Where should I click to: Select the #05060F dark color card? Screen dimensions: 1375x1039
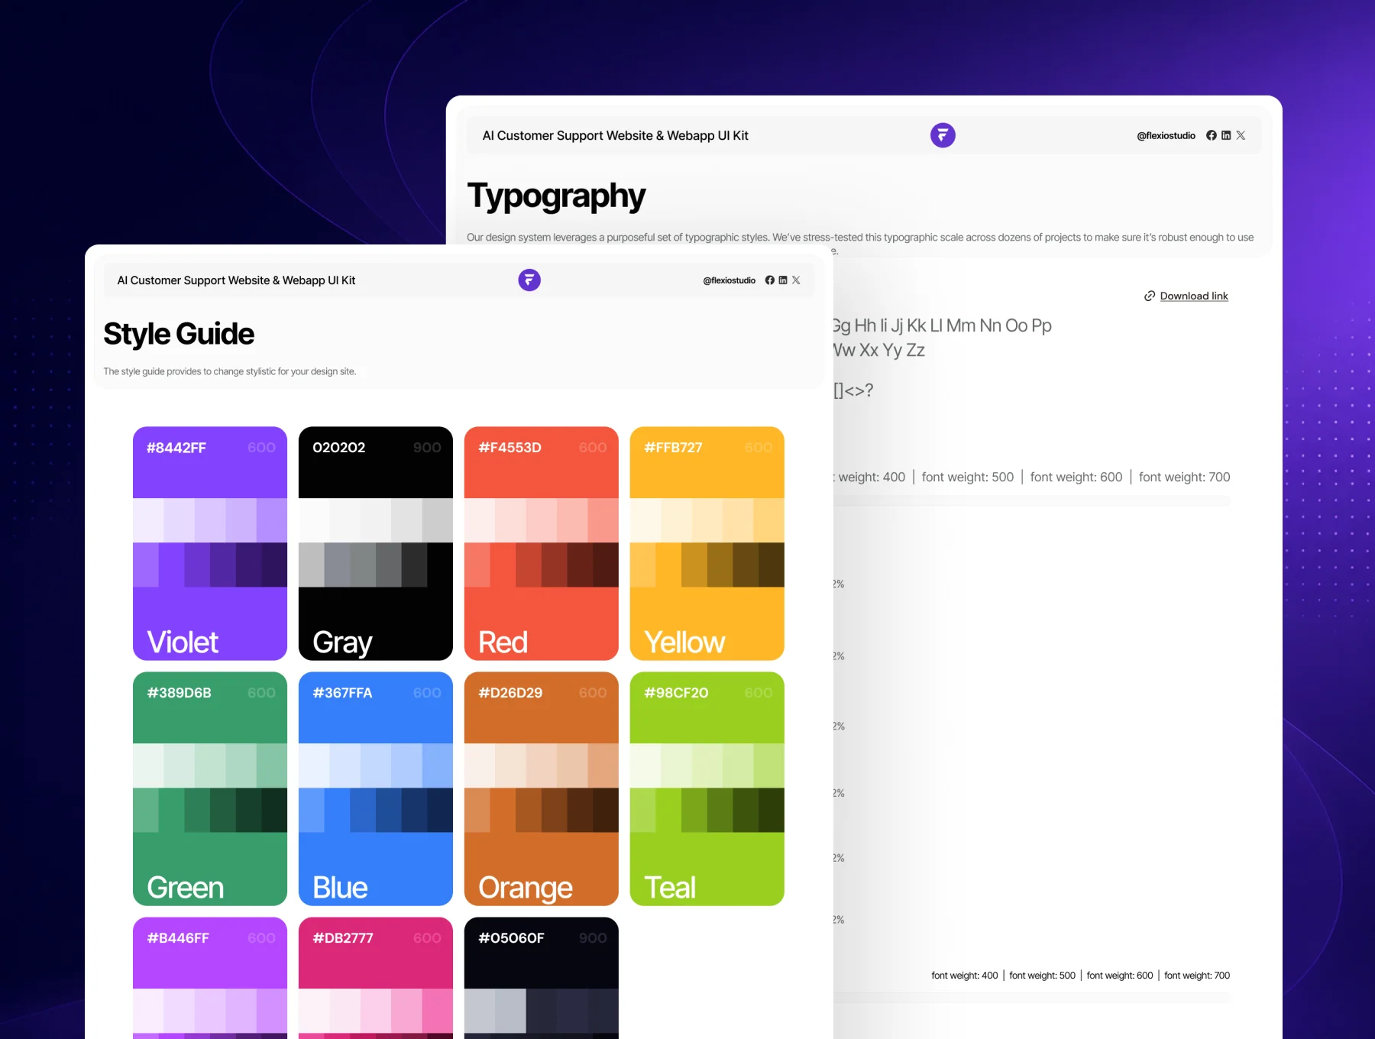(x=542, y=978)
